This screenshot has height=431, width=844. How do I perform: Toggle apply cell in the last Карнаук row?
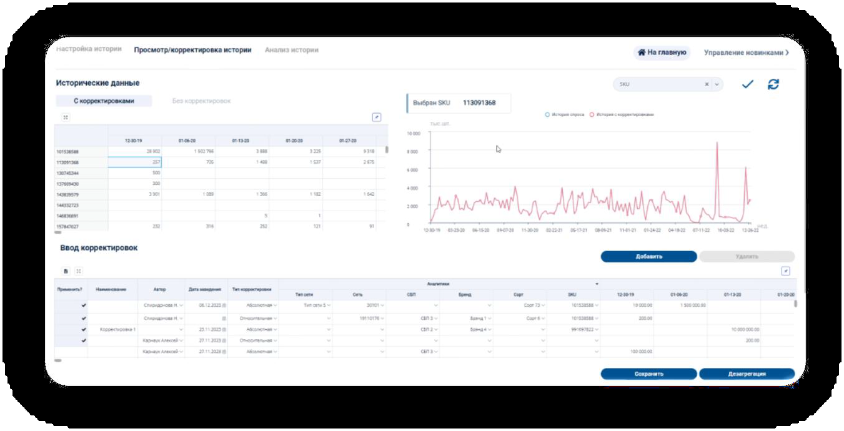click(71, 352)
